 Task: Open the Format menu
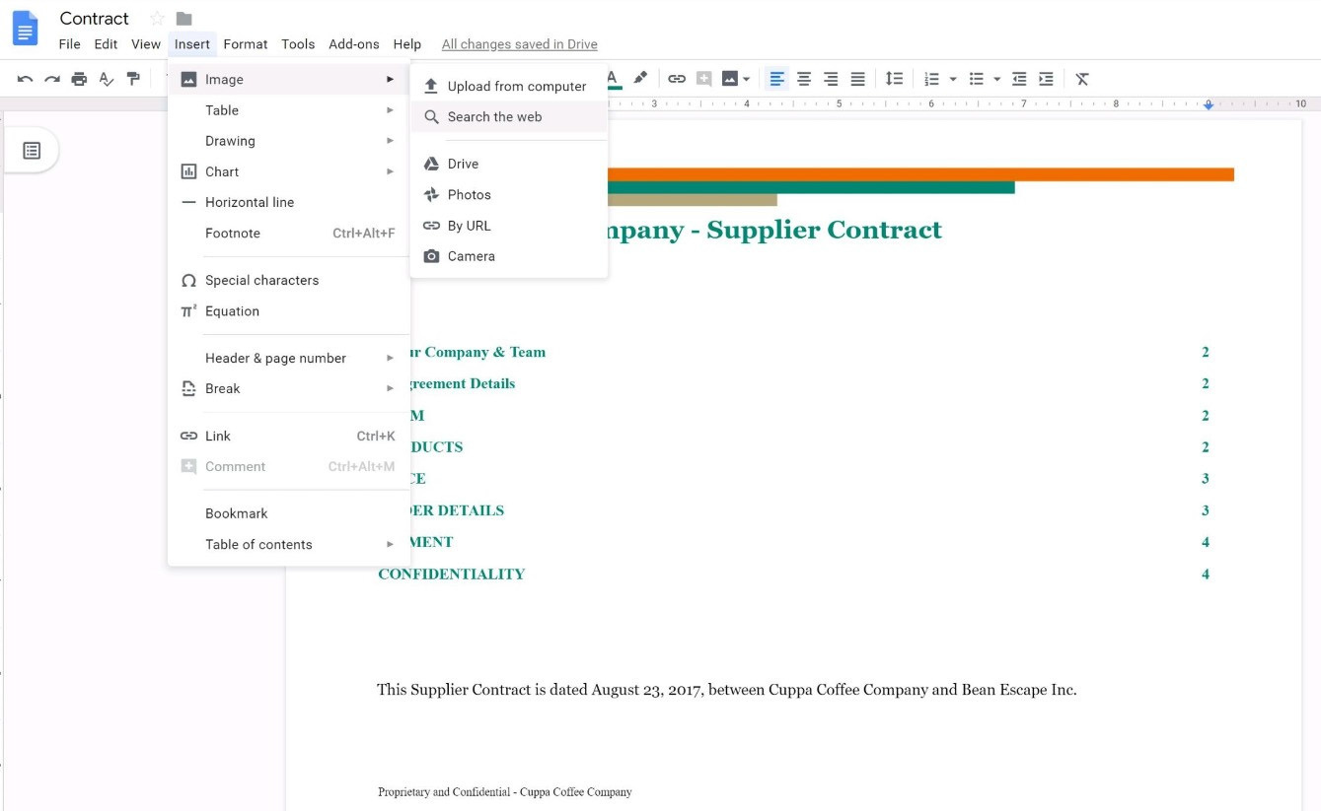246,44
